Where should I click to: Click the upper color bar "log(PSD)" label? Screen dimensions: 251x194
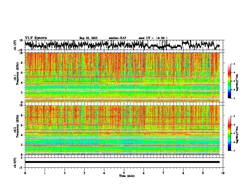(237, 82)
